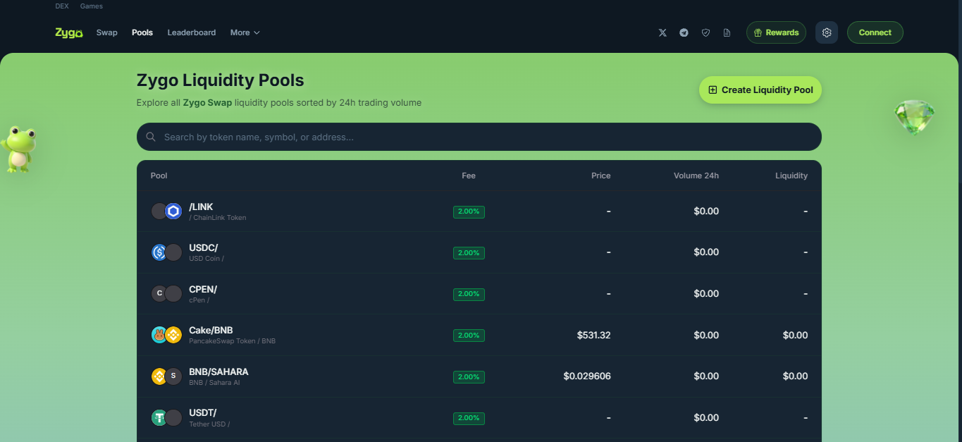Click the Zygo logo
962x442 pixels.
69,32
